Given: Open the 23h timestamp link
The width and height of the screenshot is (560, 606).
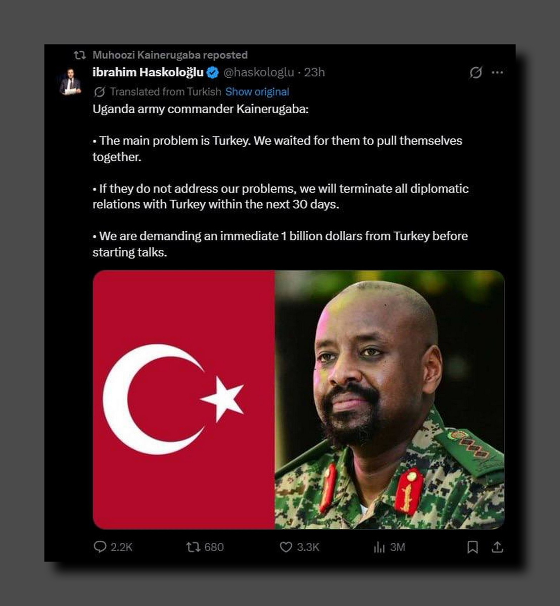Looking at the screenshot, I should pyautogui.click(x=314, y=72).
